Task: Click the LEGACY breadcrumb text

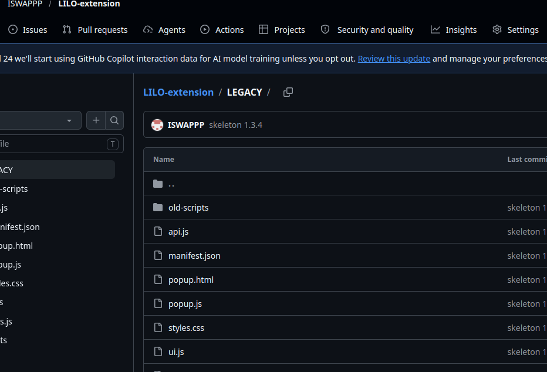Action: pos(244,92)
